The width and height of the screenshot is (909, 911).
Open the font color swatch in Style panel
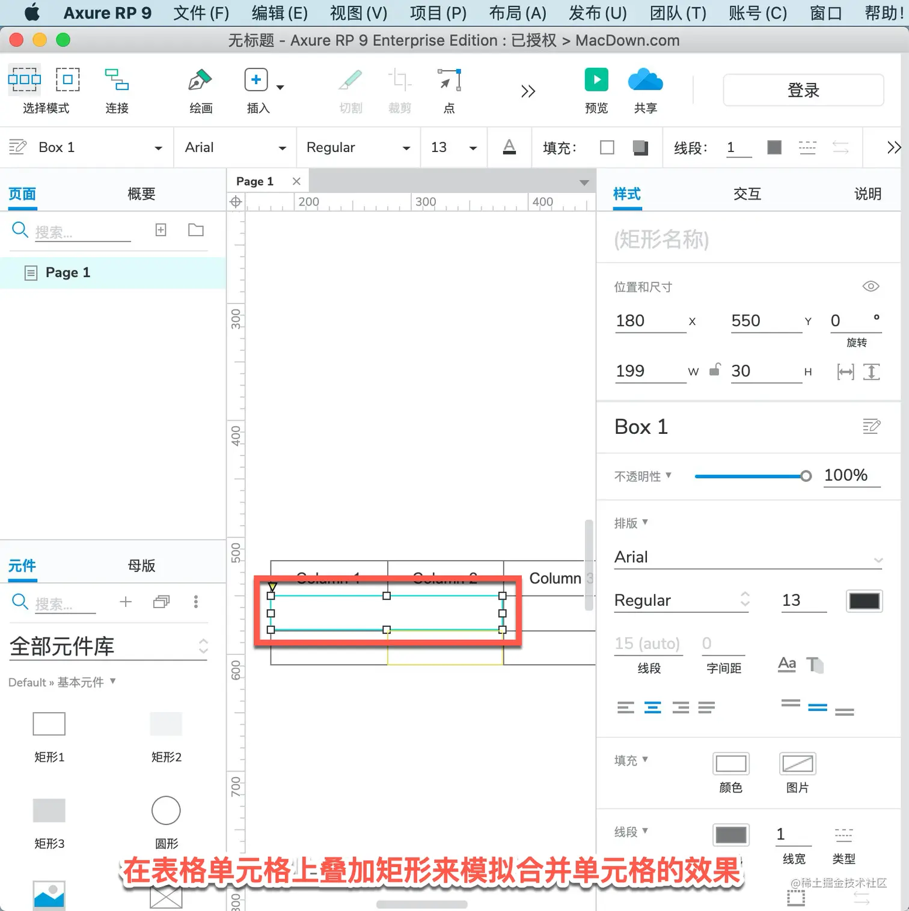tap(864, 601)
